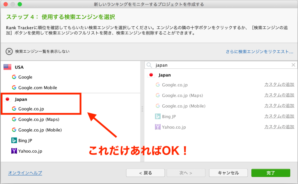Image resolution: width=298 pixels, height=184 pixels.
Task: Open 'さらに検索エンジンをリクエスト...' link
Action: [259, 52]
